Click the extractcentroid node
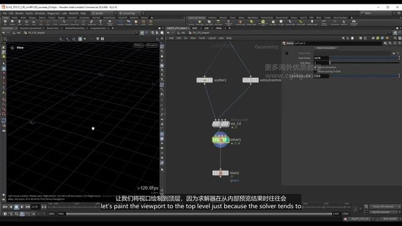Viewport: 402px width, 226px height. click(251, 80)
